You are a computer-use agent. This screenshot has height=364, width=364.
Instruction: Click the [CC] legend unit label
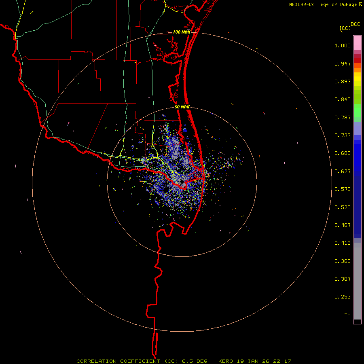tap(345, 28)
